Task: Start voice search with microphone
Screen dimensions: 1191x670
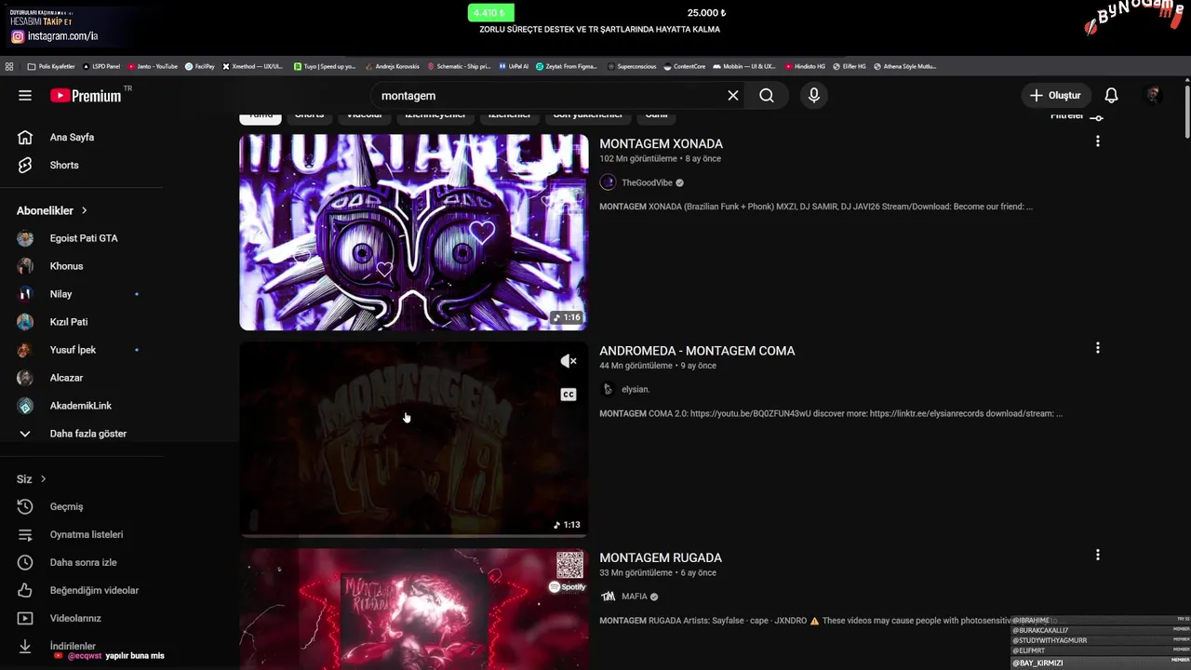Action: pyautogui.click(x=814, y=95)
